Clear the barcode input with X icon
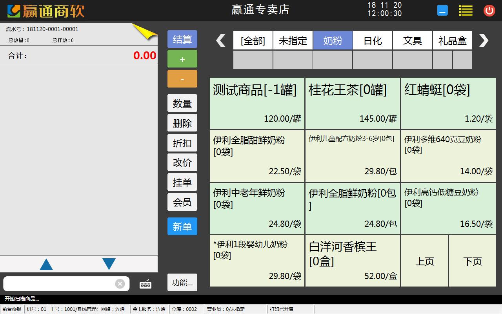The height and width of the screenshot is (314, 502). tap(120, 284)
